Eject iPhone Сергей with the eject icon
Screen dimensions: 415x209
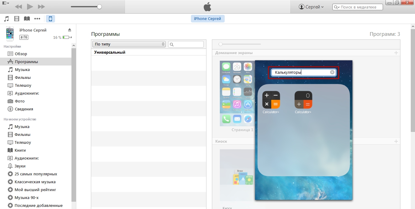pyautogui.click(x=69, y=30)
